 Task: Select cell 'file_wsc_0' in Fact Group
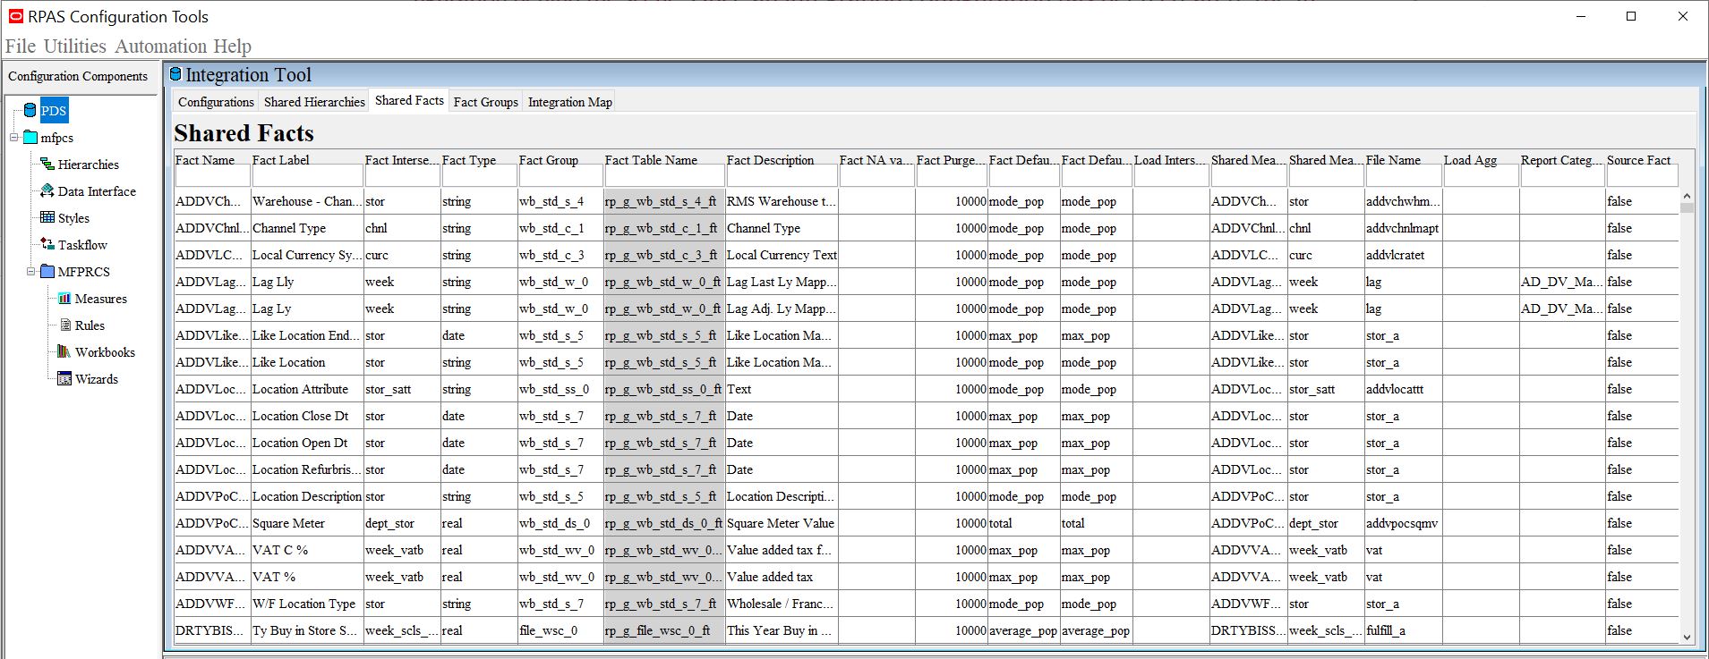point(560,630)
